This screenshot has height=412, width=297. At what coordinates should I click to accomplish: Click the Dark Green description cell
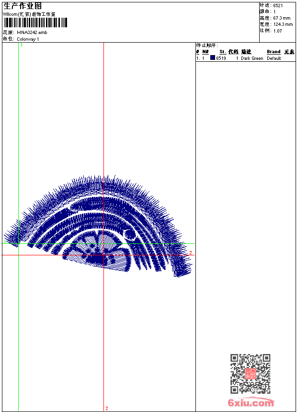coord(252,58)
